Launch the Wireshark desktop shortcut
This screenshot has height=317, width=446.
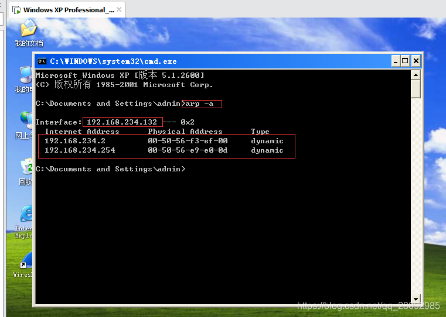click(24, 264)
